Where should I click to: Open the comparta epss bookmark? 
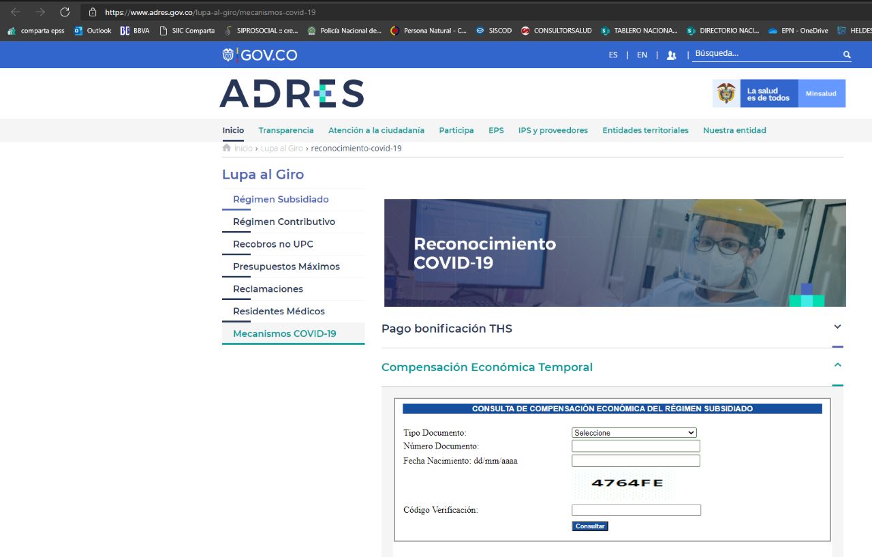click(x=35, y=31)
